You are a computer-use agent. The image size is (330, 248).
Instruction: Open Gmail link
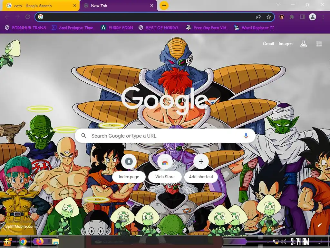click(x=268, y=44)
